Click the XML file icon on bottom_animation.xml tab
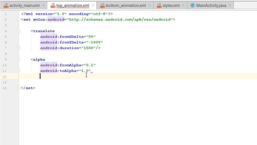257x145 pixels. coord(102,6)
